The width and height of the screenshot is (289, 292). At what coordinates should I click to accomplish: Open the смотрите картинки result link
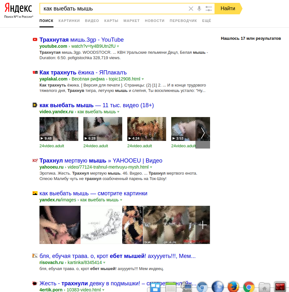(93, 193)
